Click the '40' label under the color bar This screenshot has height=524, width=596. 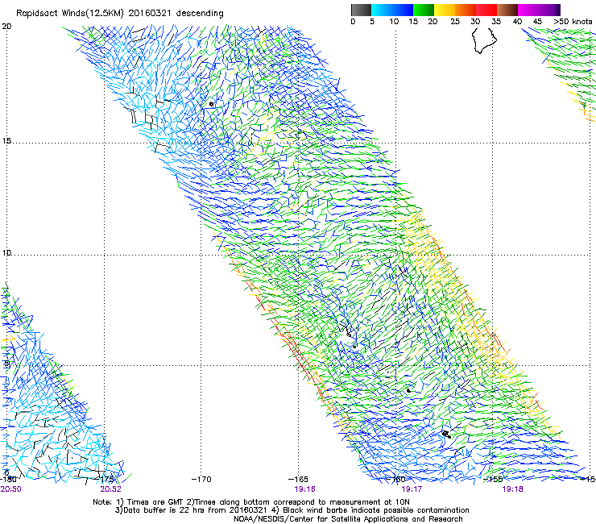pyautogui.click(x=517, y=21)
